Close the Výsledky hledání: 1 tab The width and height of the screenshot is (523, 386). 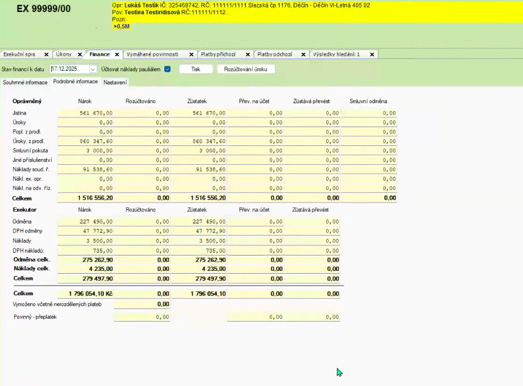tap(372, 54)
